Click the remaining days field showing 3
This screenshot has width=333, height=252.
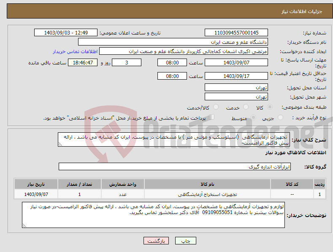click(x=127, y=62)
